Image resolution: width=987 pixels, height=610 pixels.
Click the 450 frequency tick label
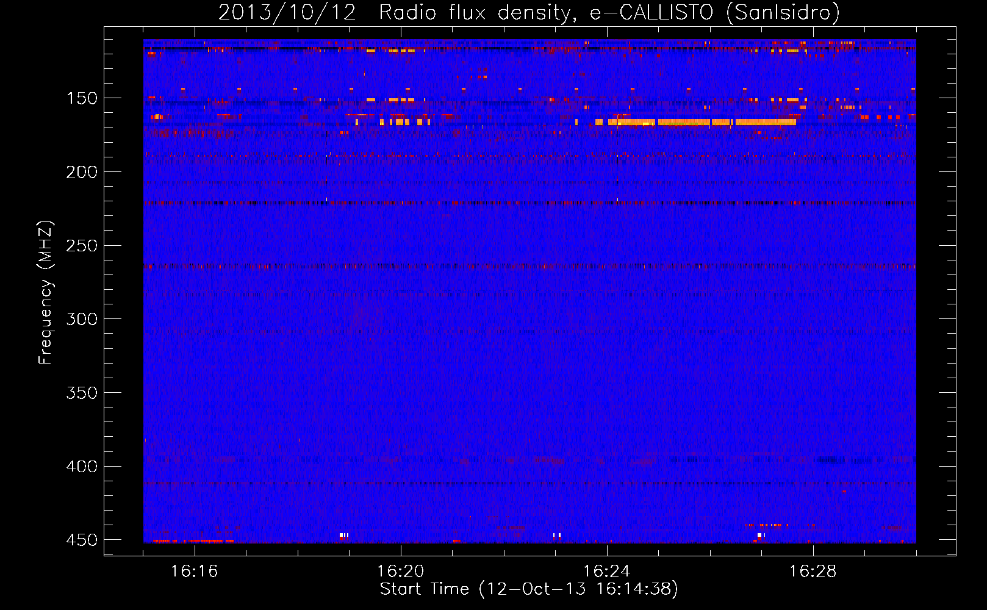click(82, 540)
